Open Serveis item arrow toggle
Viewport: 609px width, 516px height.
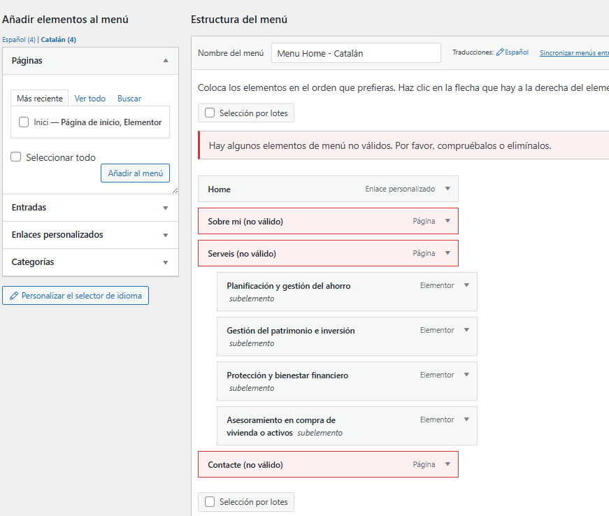click(x=447, y=253)
